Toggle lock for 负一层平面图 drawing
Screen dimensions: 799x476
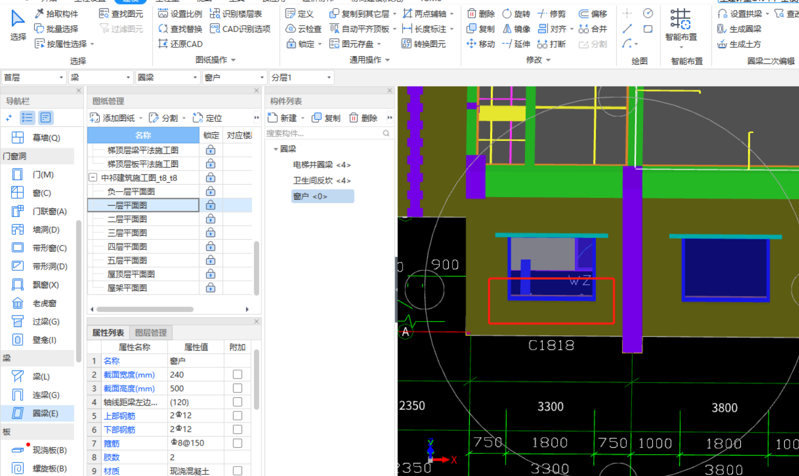[211, 192]
